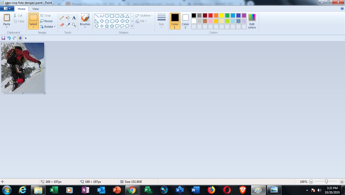Select the Eraser tool
The width and height of the screenshot is (345, 195).
[62, 25]
